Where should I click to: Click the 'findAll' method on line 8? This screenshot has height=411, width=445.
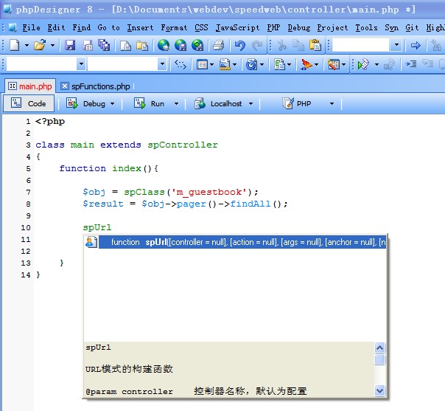click(250, 204)
